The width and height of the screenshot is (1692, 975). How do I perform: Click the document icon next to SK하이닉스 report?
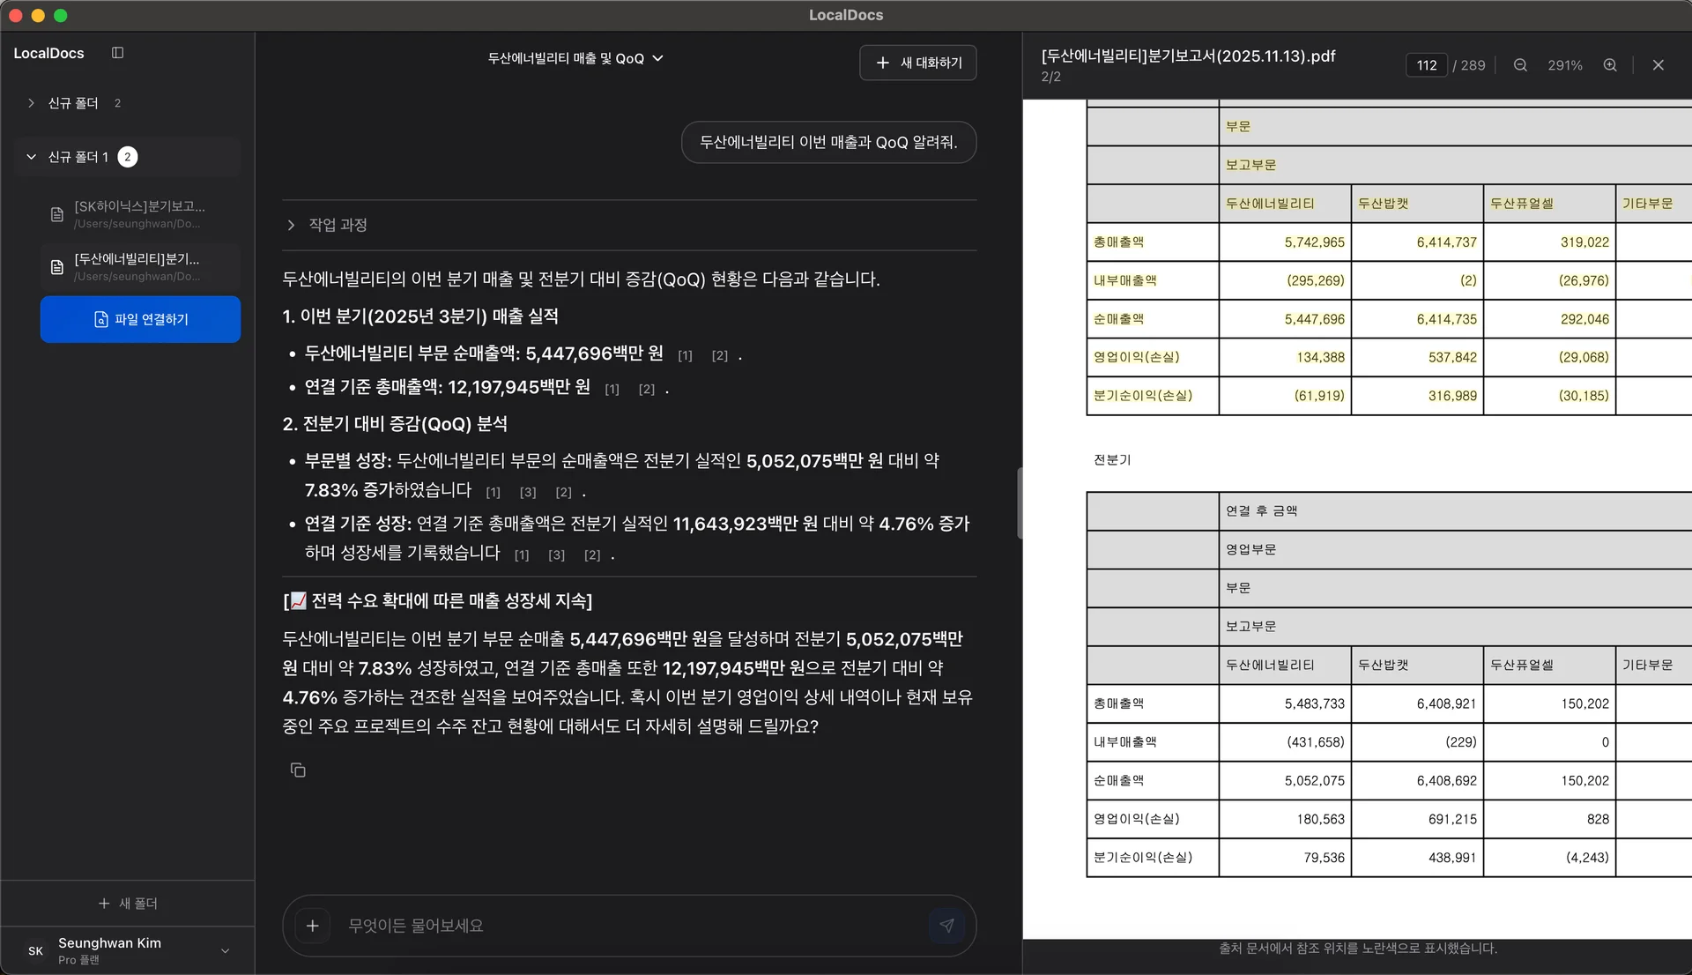pos(56,213)
